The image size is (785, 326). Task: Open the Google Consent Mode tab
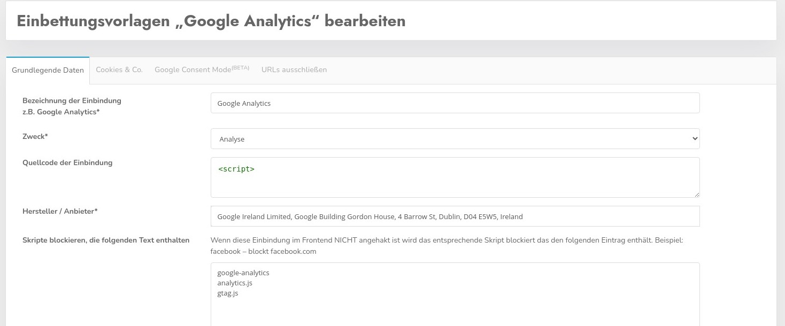coord(202,70)
